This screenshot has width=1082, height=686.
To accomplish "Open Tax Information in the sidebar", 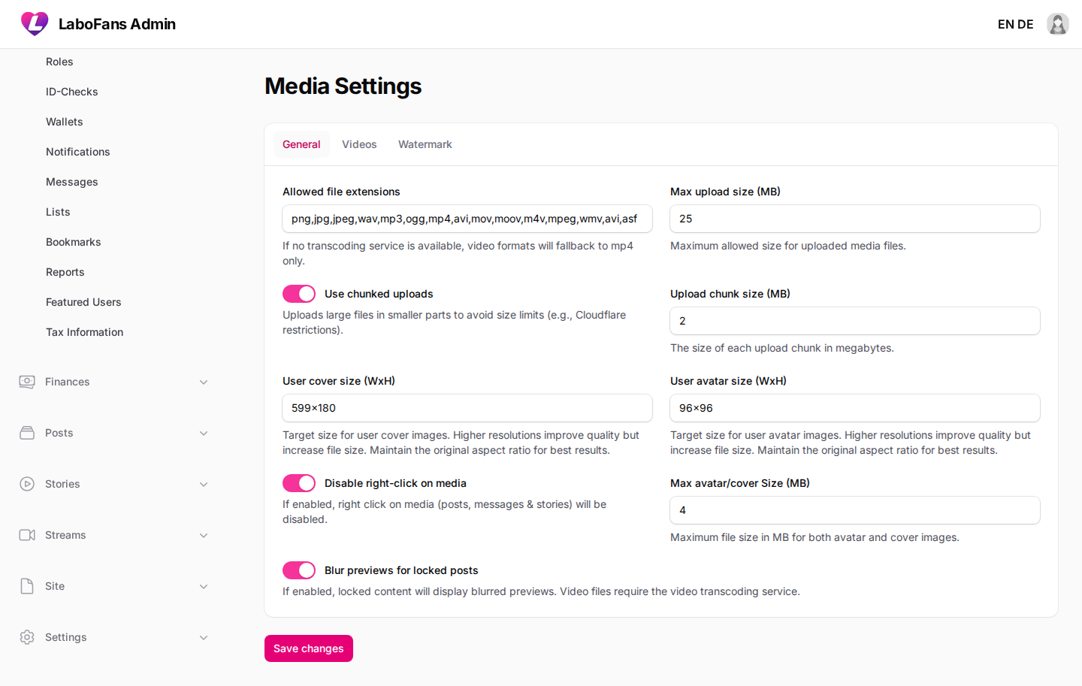I will (85, 332).
